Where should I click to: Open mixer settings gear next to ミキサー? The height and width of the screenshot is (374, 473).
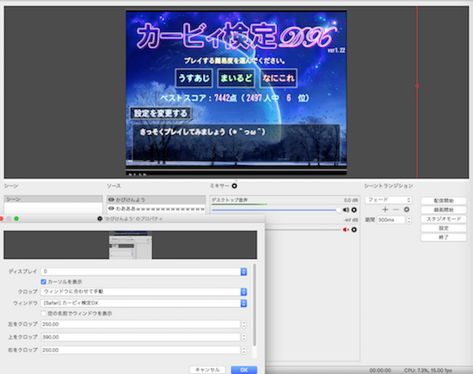235,186
